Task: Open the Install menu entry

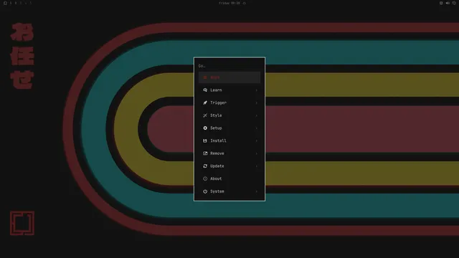Action: click(229, 140)
